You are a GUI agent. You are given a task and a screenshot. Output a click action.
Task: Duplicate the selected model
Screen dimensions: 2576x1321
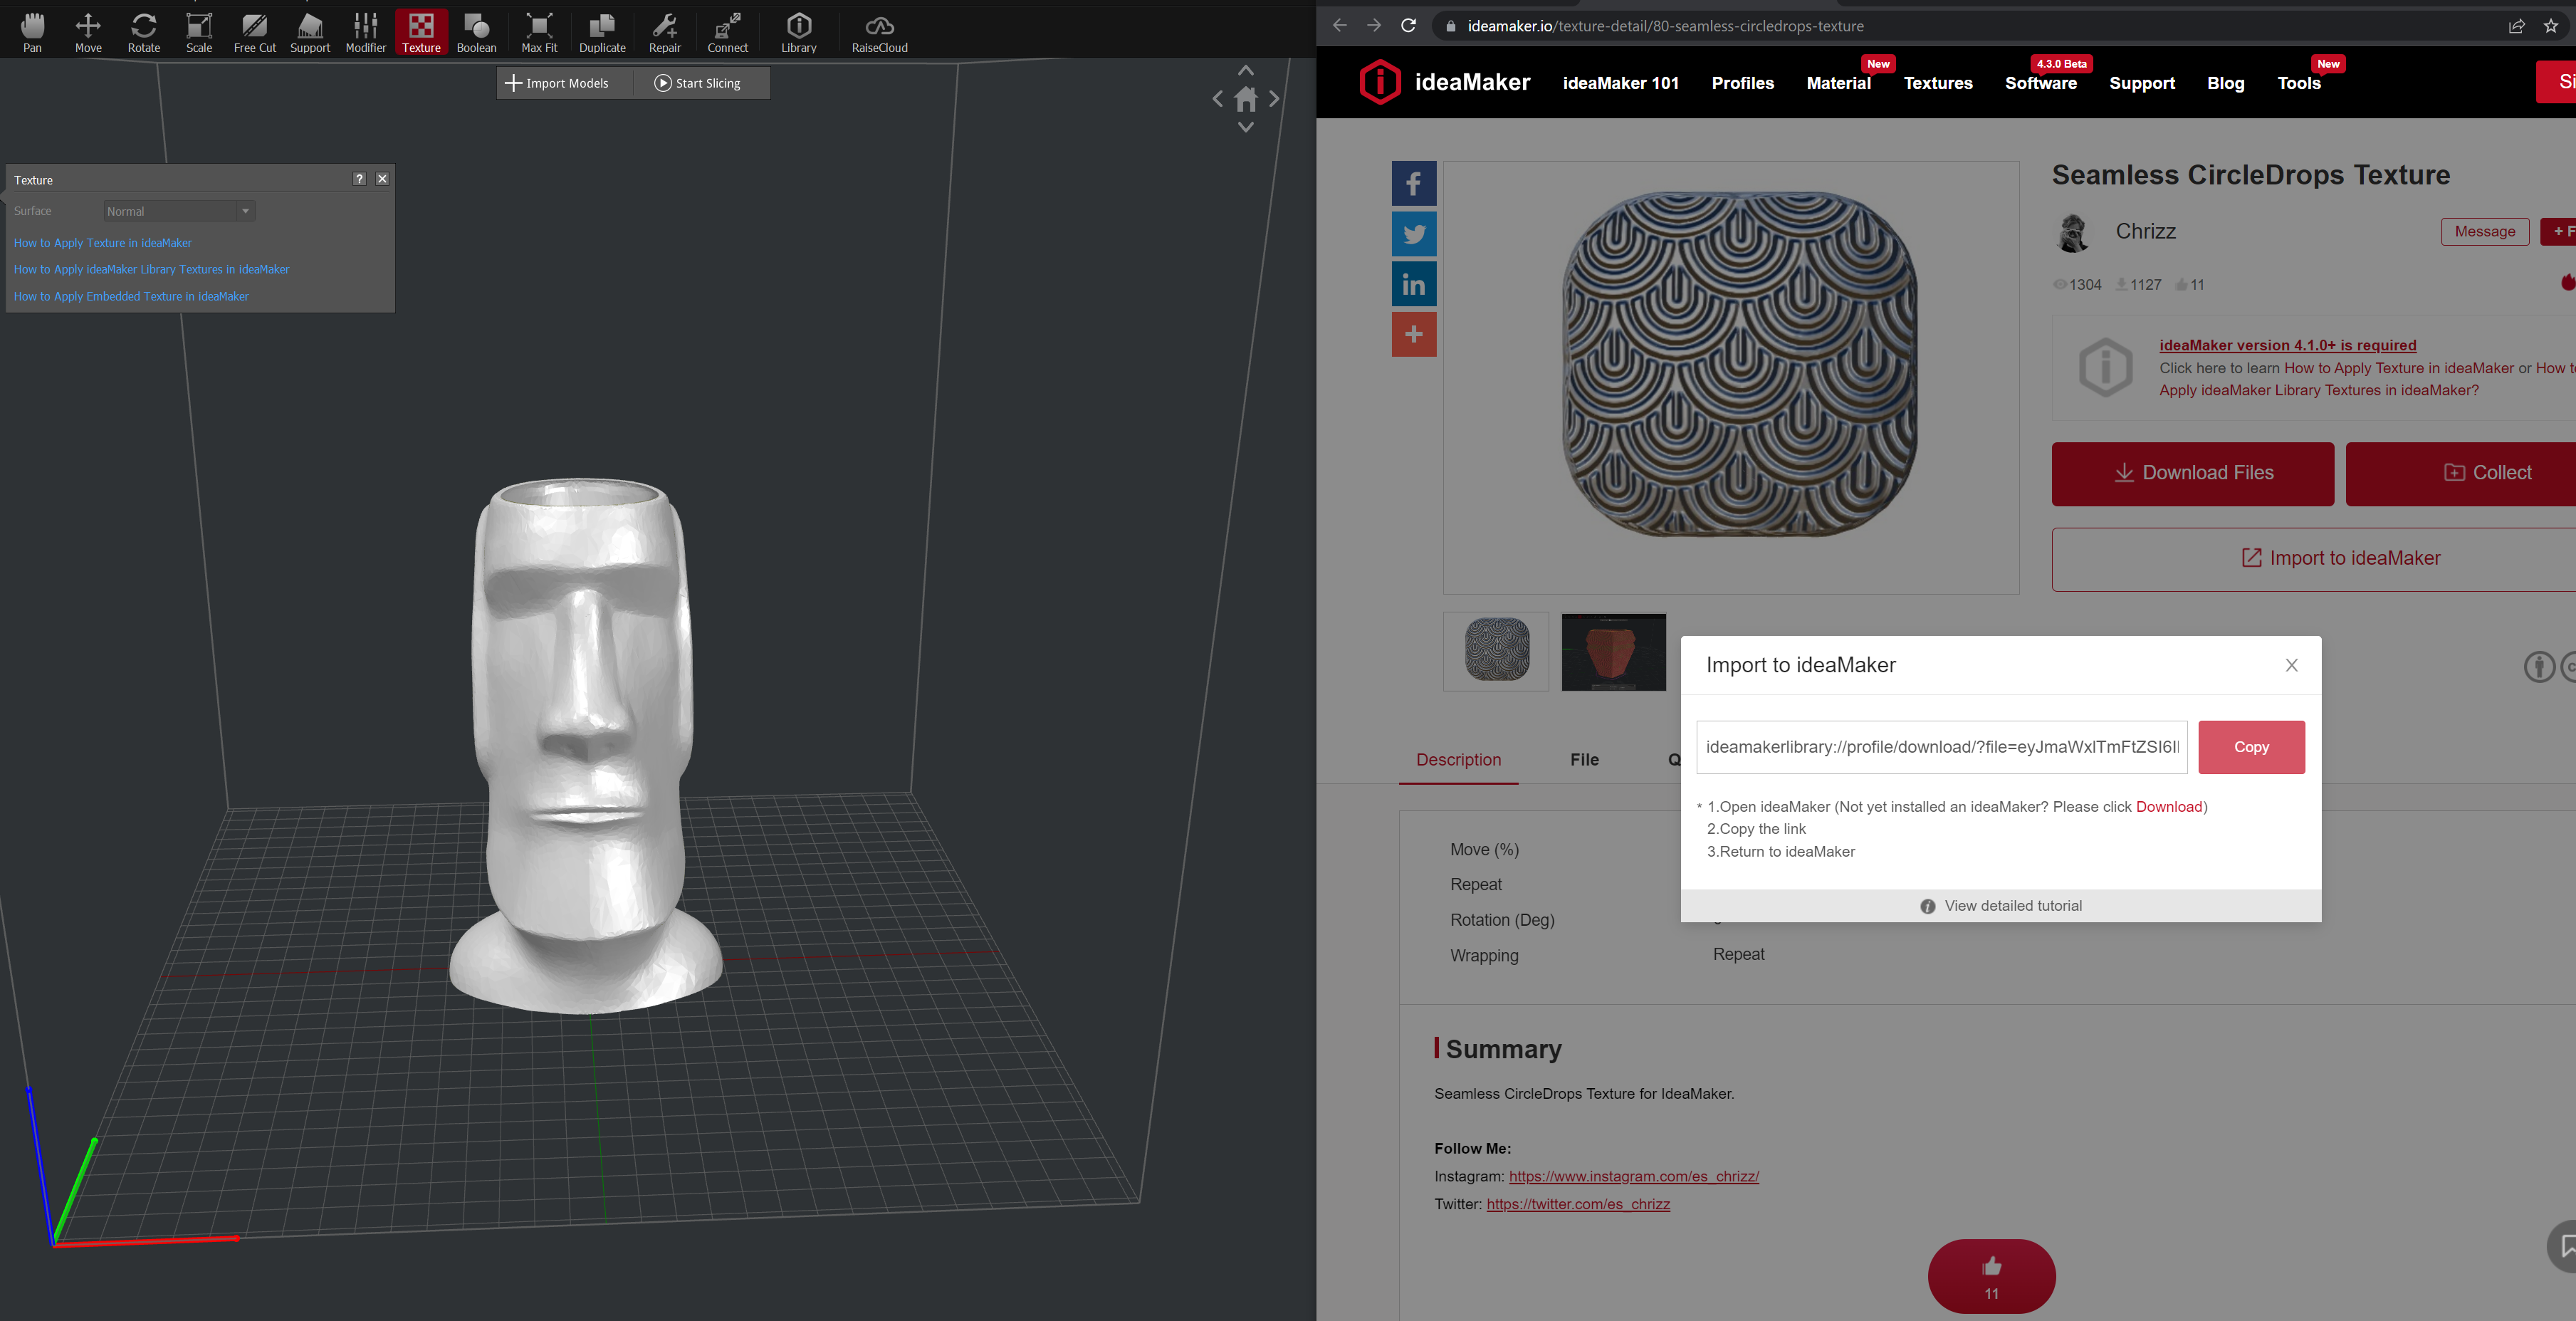[x=602, y=33]
